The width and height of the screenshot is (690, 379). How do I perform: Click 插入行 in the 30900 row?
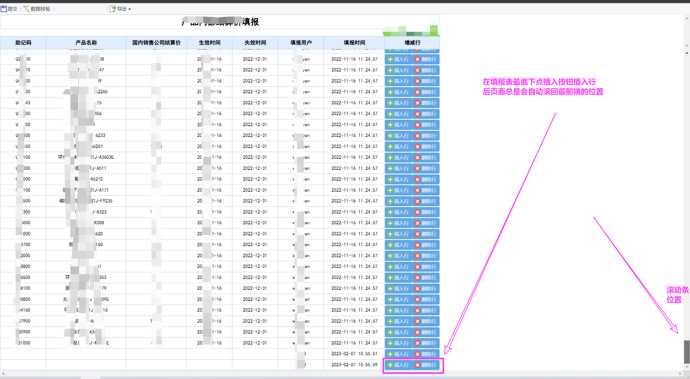[398, 332]
